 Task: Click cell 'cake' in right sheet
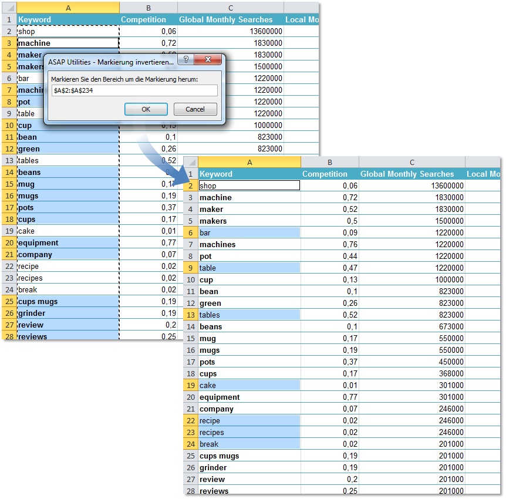(x=249, y=385)
